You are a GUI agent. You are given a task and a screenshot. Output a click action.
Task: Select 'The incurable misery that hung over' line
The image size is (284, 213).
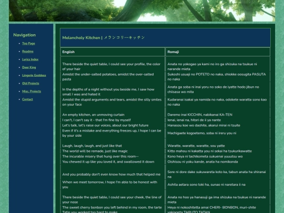100,157
